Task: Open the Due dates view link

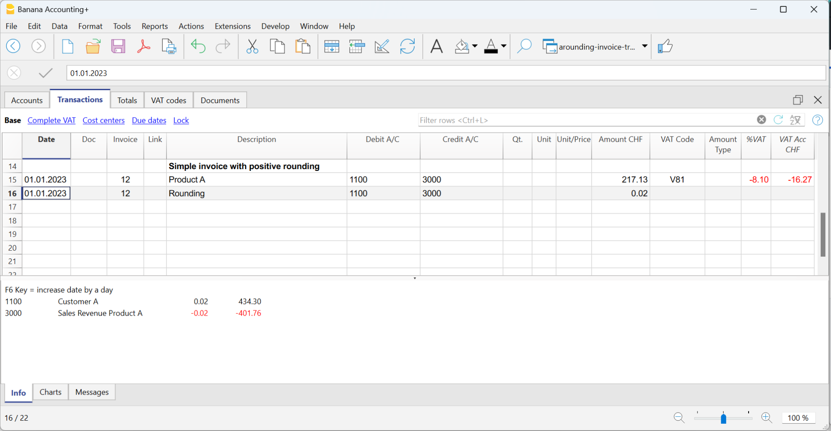Action: (x=149, y=120)
